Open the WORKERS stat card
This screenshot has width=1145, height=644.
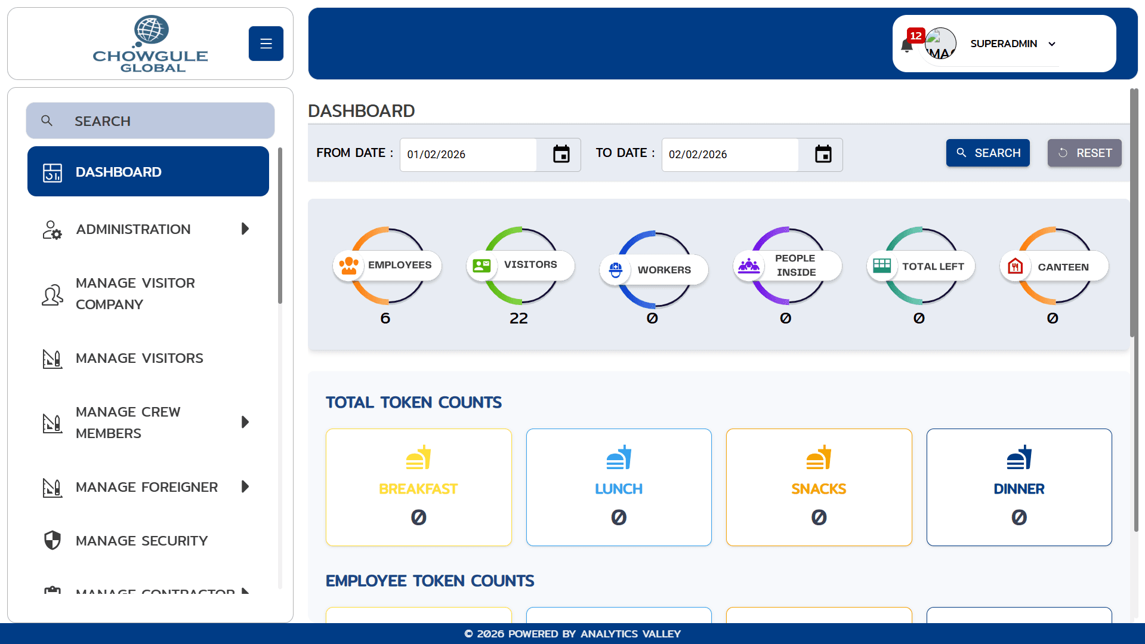[654, 270]
